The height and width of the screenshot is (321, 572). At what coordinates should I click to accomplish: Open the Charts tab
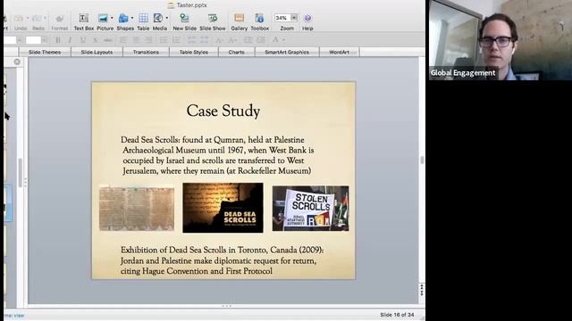[236, 53]
